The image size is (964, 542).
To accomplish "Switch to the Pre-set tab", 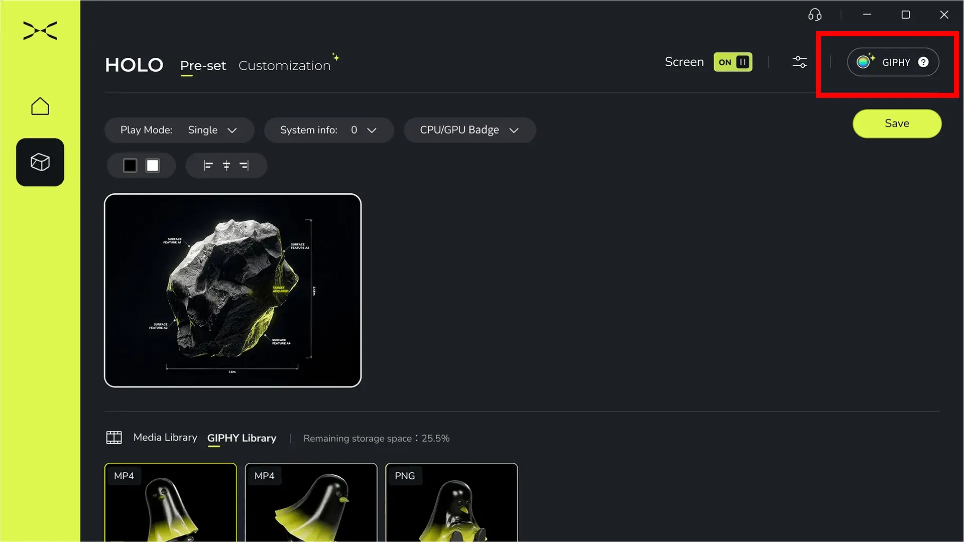I will tap(203, 66).
